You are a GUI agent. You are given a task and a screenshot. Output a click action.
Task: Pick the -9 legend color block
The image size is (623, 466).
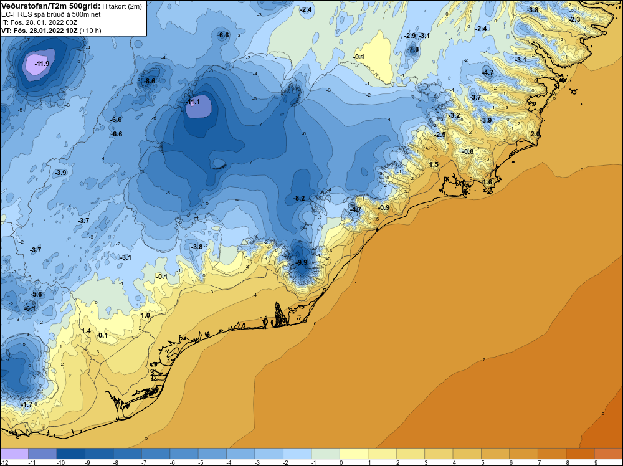pos(99,454)
